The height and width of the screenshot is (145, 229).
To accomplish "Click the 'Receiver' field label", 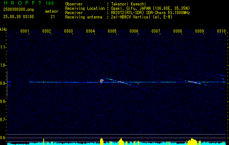I will point(74,13).
